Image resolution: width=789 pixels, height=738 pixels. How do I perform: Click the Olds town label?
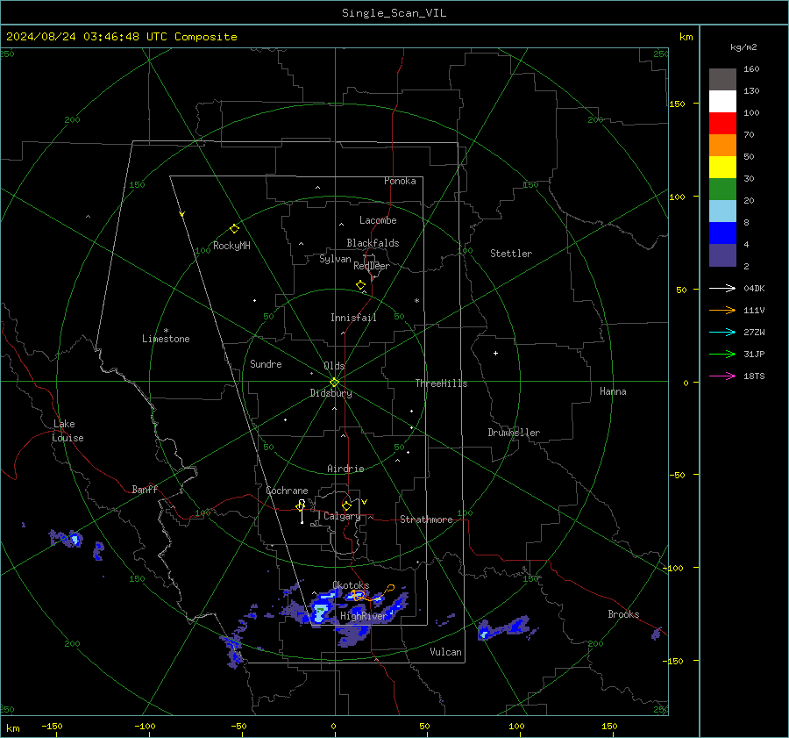tap(334, 366)
